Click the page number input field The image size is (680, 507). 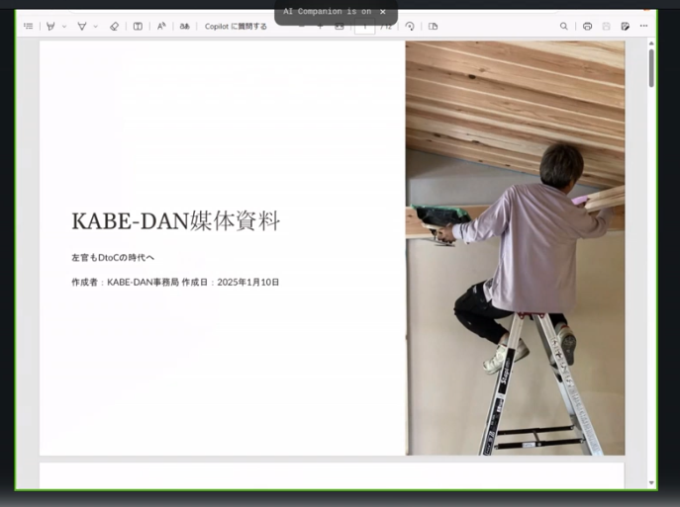(364, 28)
